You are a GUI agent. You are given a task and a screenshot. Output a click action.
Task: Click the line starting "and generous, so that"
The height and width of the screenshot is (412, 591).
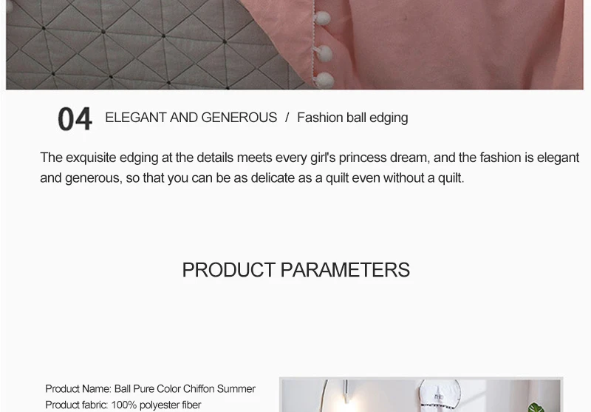coord(252,178)
